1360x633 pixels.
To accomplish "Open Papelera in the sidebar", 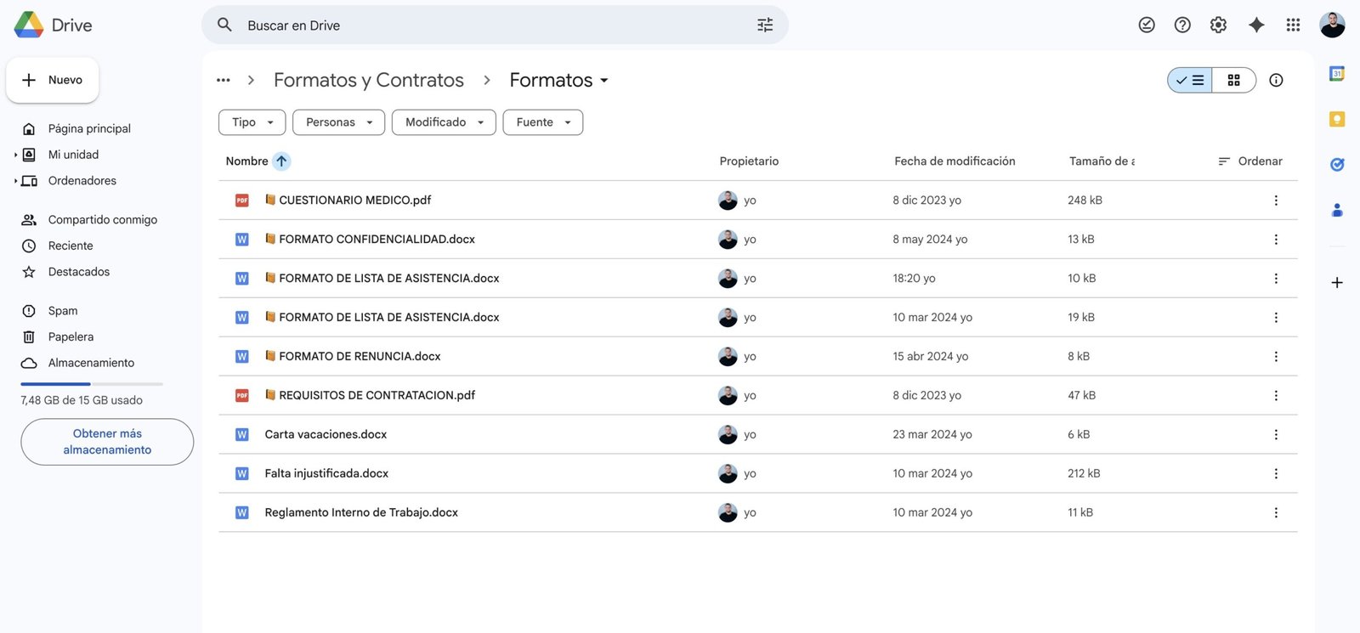I will coord(71,337).
